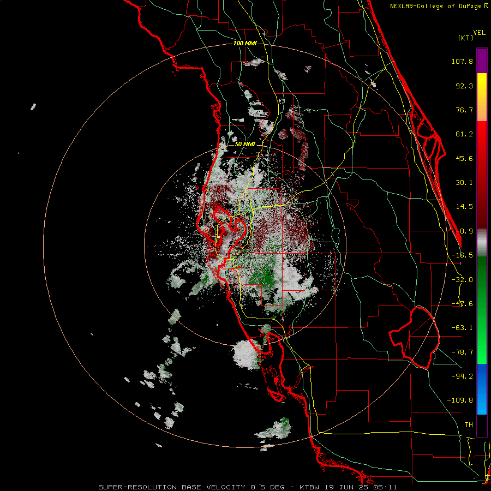Click the VEL legend title

click(480, 33)
